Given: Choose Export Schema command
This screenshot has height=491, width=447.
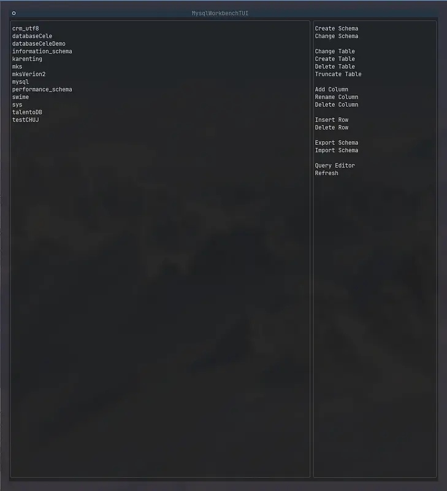Looking at the screenshot, I should tap(336, 143).
